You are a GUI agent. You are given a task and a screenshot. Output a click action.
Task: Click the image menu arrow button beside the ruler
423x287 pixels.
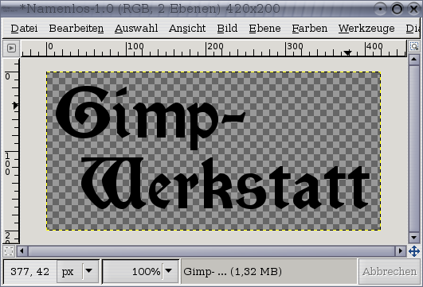click(x=11, y=48)
